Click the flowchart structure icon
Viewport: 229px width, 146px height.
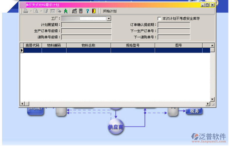74,11
